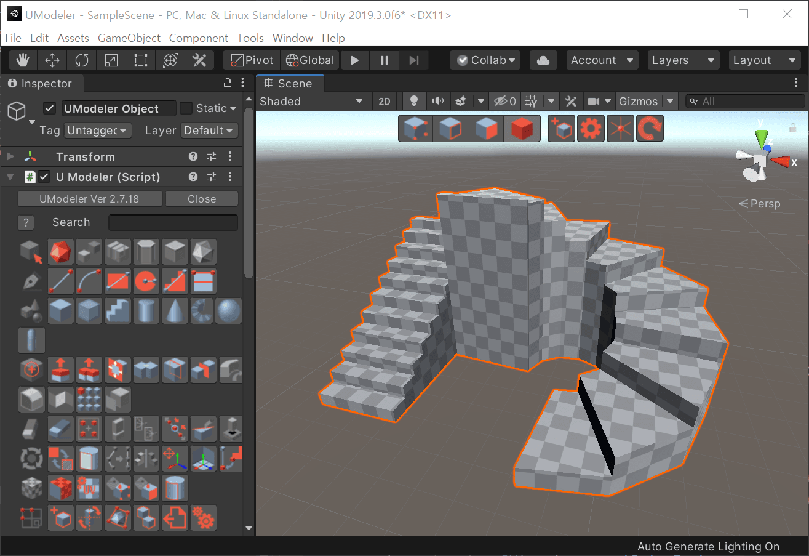The width and height of the screenshot is (809, 556).
Task: Expand the Transform component
Action: point(10,157)
